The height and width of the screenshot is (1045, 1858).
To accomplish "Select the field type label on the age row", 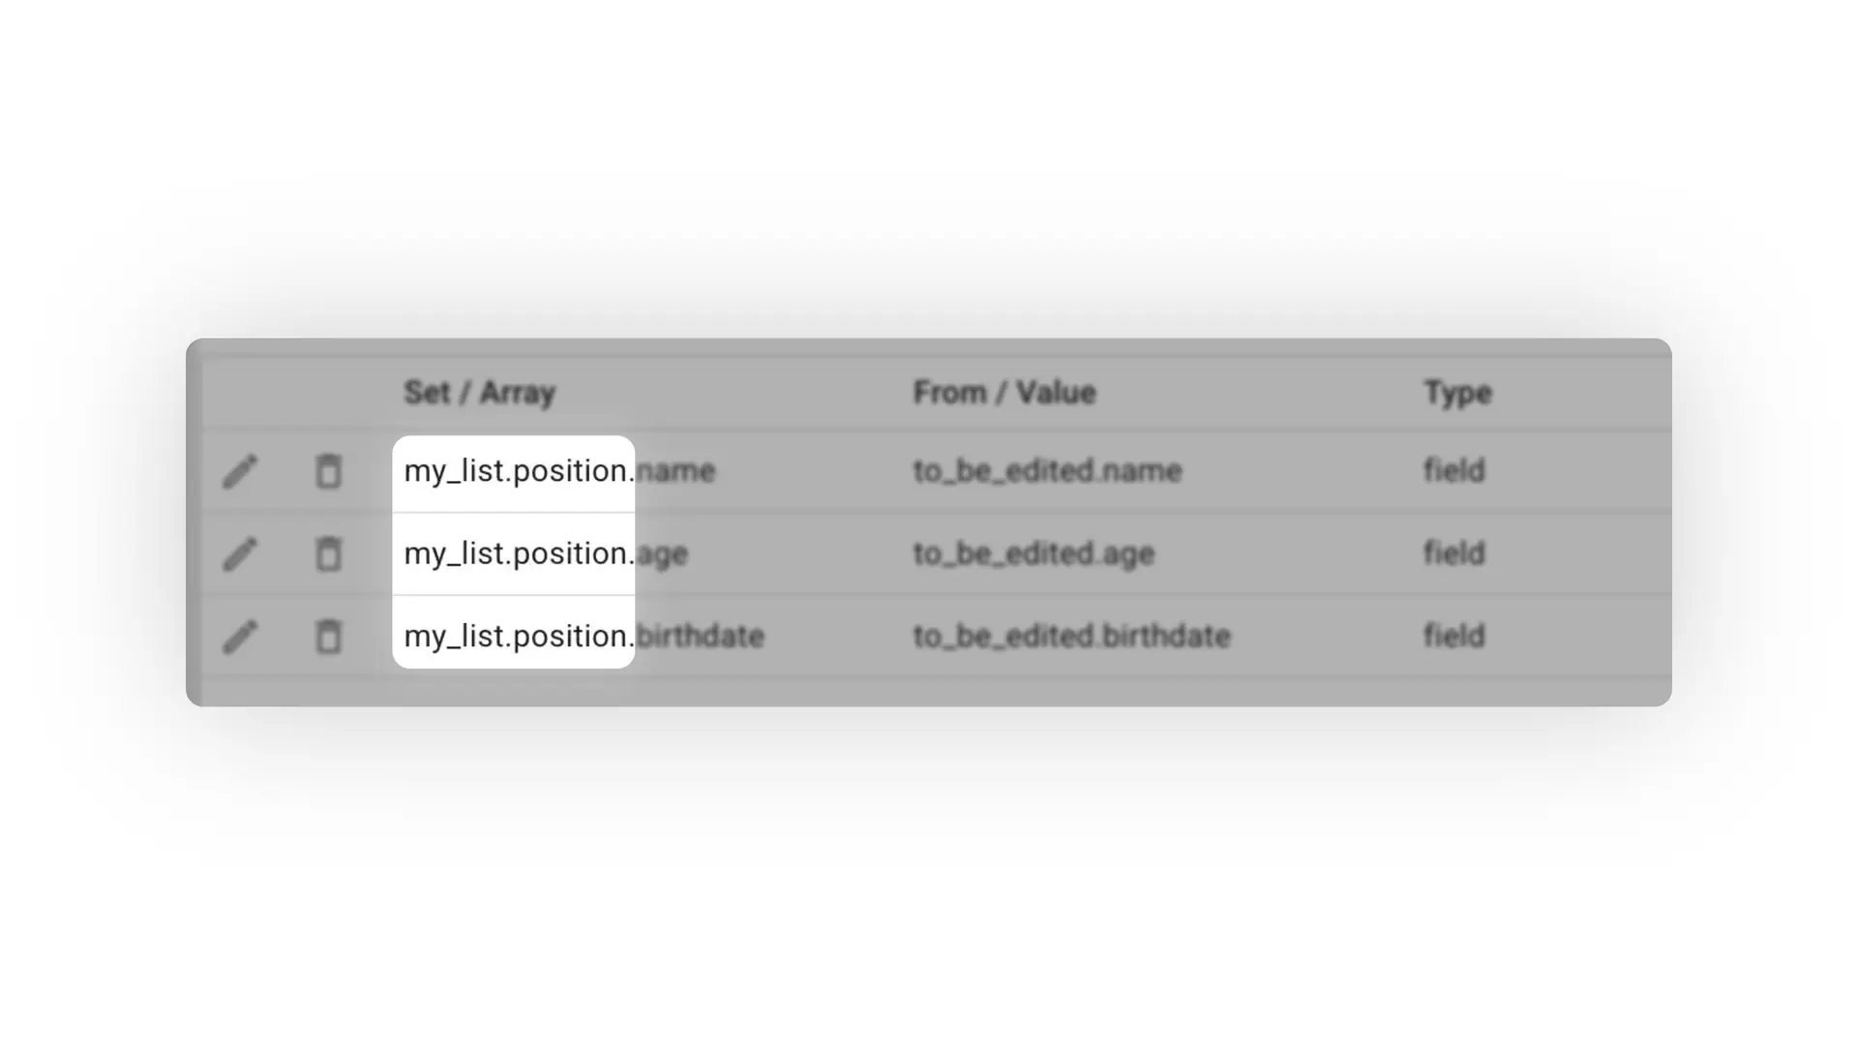I will coord(1453,553).
